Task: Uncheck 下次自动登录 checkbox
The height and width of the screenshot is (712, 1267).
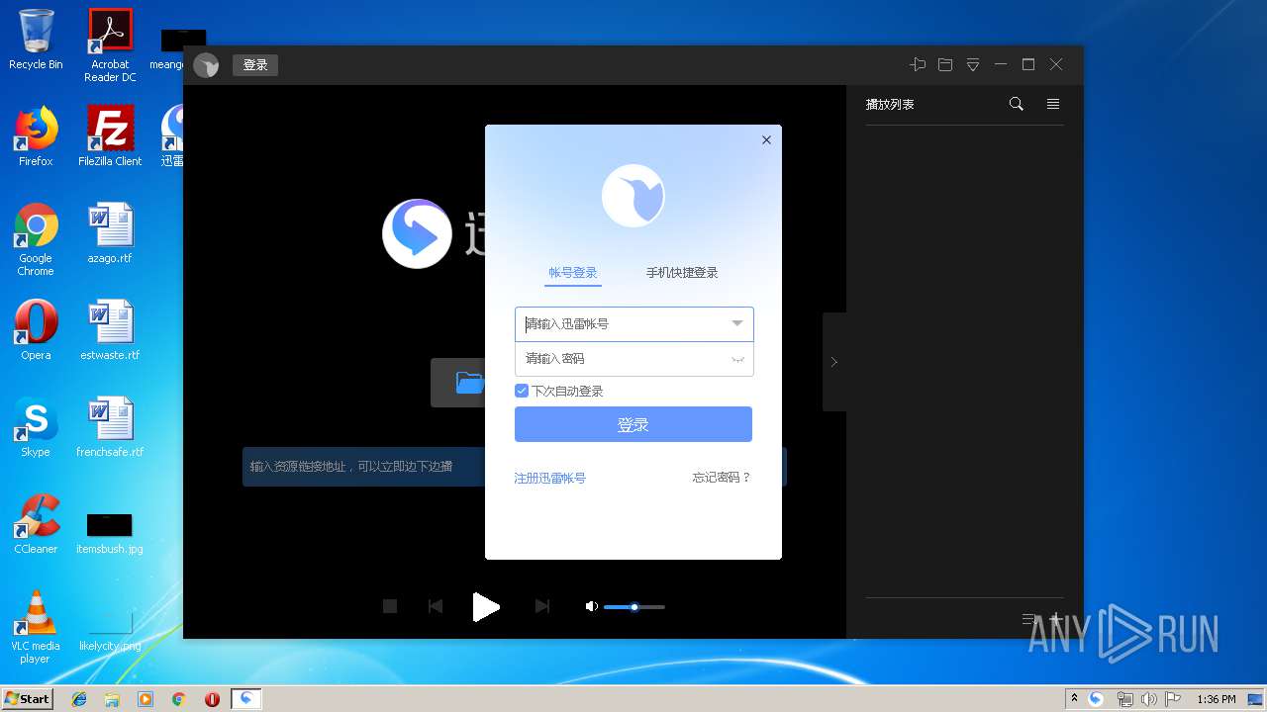Action: click(522, 391)
